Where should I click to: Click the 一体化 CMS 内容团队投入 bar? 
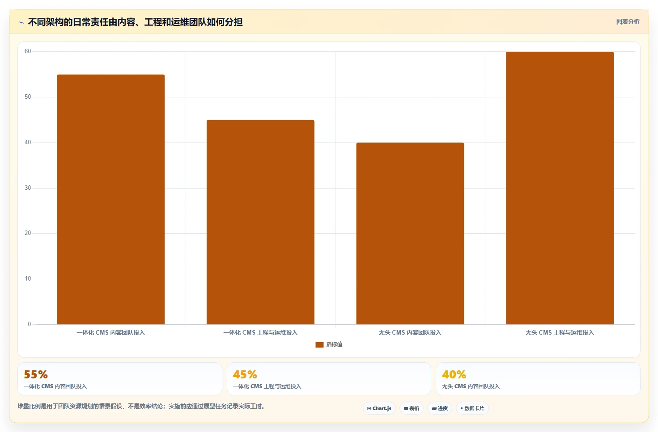(x=111, y=199)
